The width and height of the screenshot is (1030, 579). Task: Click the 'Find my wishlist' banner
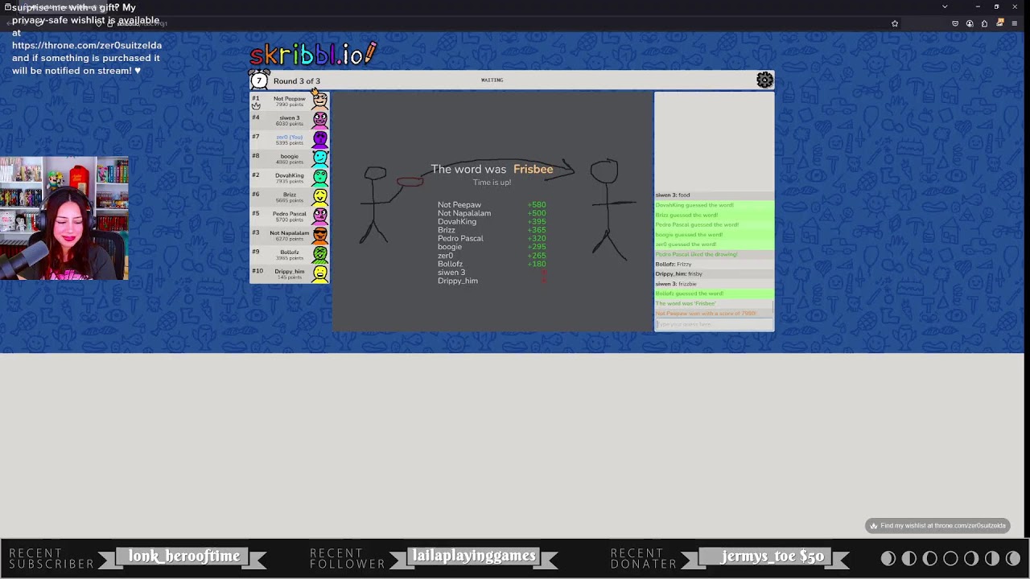(x=937, y=526)
